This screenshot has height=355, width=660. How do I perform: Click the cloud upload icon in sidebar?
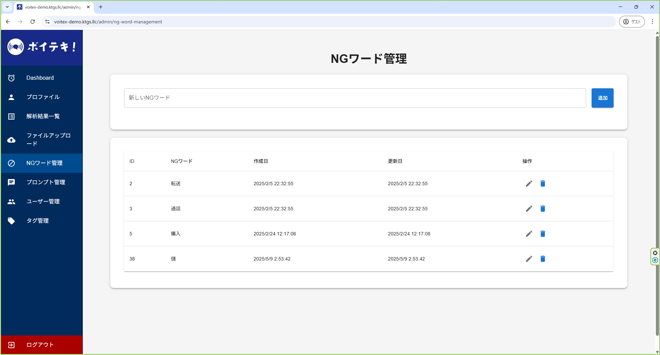[x=11, y=140]
